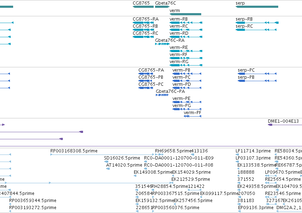This screenshot has width=302, height=213.
Task: Select EST EK212529.5prime
Action: tap(172, 183)
